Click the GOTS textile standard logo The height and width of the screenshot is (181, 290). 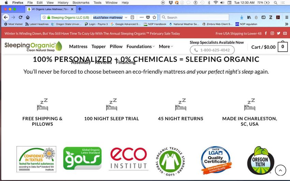[x=170, y=162]
